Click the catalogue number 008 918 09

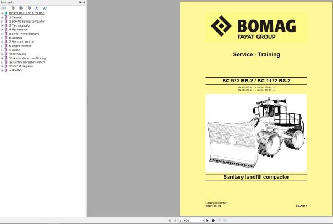(x=213, y=206)
